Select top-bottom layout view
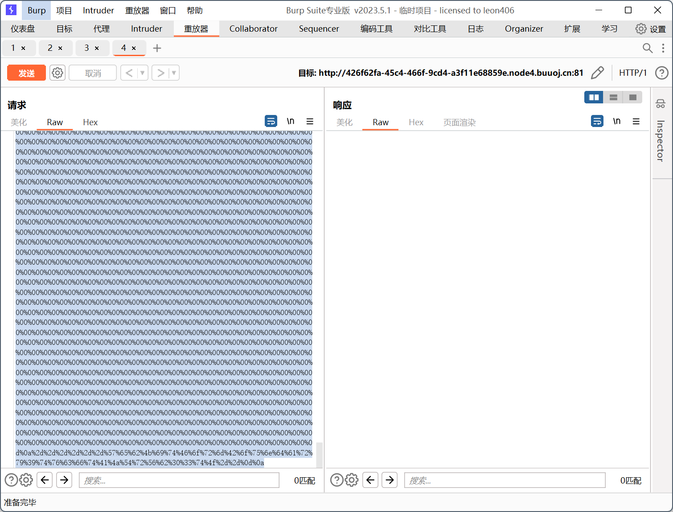Screen dimensions: 673x512 click(613, 97)
